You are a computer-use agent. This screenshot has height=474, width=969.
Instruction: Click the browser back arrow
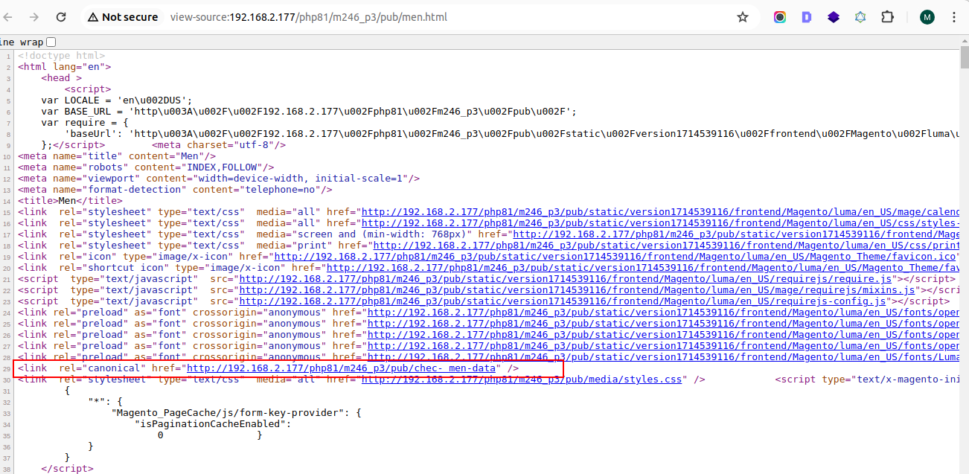(8, 16)
